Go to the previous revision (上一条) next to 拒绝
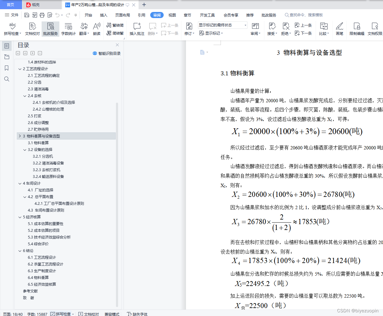The height and width of the screenshot is (316, 383). point(303,25)
